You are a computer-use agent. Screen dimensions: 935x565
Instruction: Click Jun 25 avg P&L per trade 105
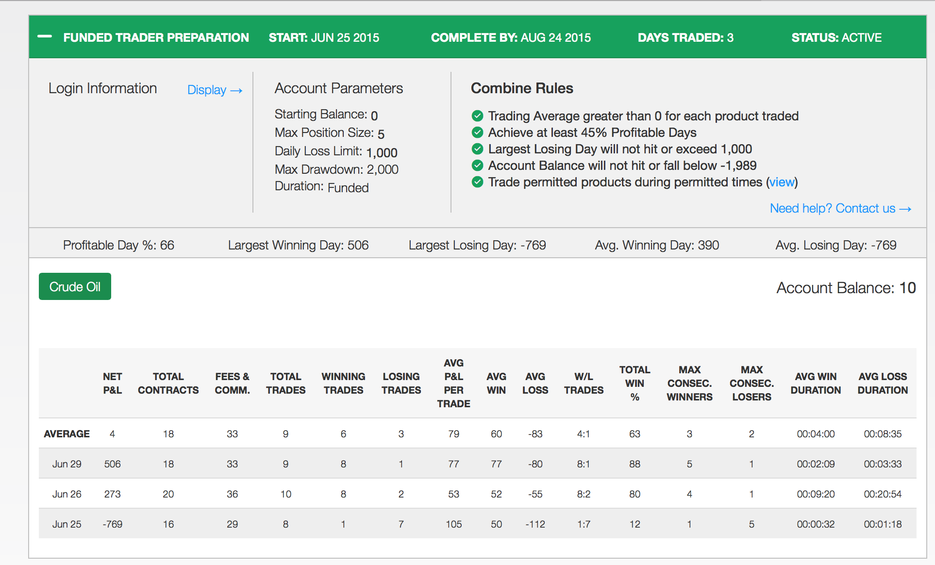(453, 524)
